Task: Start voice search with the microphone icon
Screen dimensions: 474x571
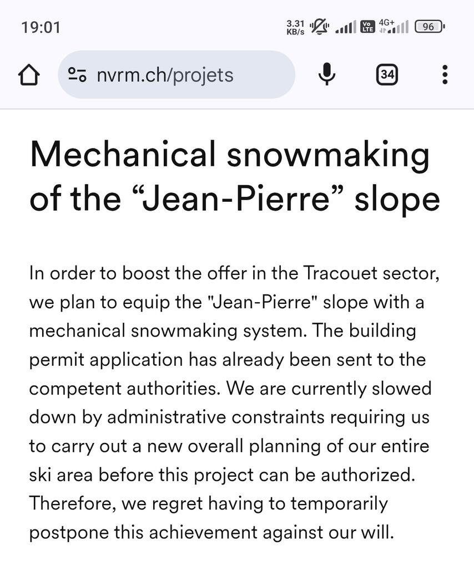Action: click(x=327, y=75)
